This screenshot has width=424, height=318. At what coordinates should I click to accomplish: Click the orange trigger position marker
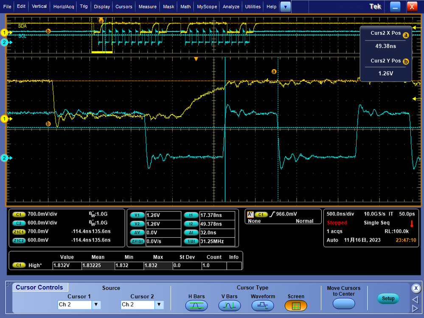point(196,59)
